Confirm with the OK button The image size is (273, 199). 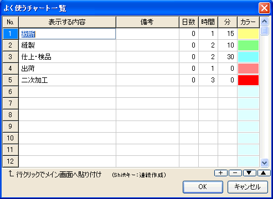[x=203, y=187]
